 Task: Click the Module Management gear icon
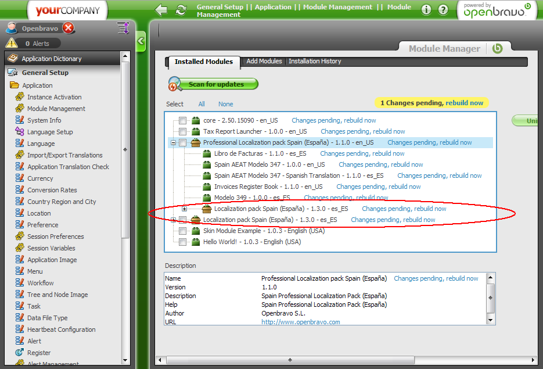click(x=20, y=108)
